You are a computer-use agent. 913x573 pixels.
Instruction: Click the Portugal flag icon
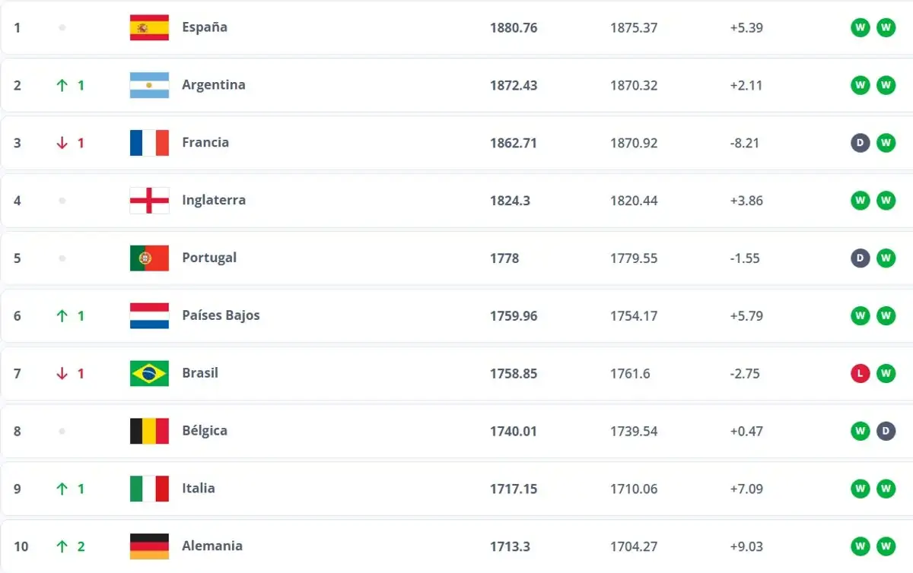tap(149, 258)
